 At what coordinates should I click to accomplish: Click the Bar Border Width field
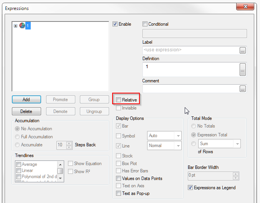210,176
